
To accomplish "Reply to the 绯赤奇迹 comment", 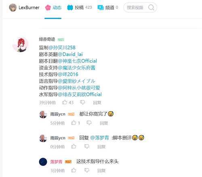I will tap(97, 103).
